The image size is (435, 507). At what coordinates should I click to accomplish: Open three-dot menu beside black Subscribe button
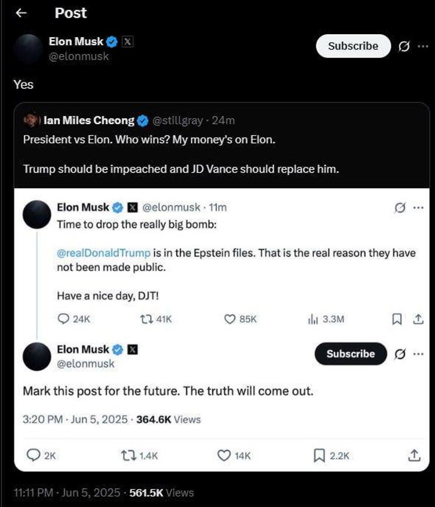[x=418, y=354]
